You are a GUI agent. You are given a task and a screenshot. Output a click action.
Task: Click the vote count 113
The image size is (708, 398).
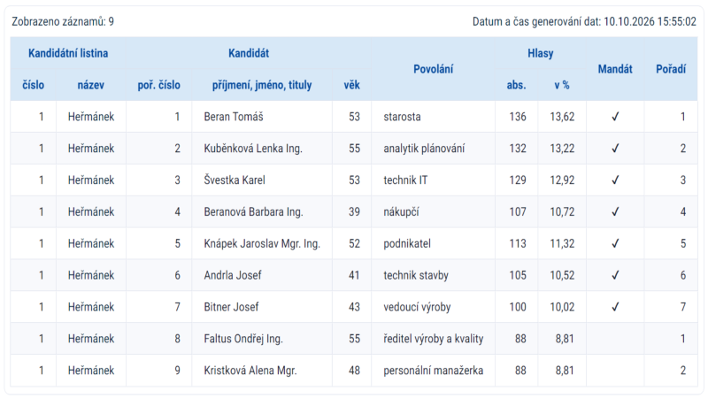[518, 244]
